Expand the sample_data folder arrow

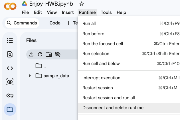click(30, 76)
